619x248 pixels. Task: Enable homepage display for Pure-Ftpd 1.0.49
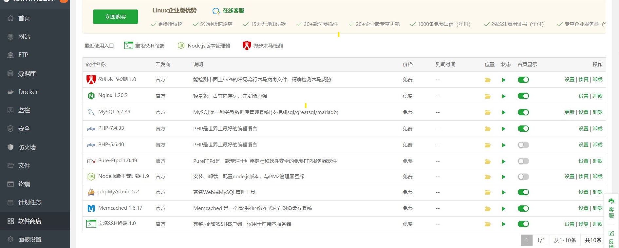pos(523,161)
